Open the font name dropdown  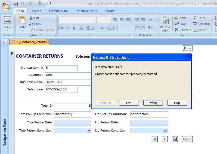click(94, 20)
